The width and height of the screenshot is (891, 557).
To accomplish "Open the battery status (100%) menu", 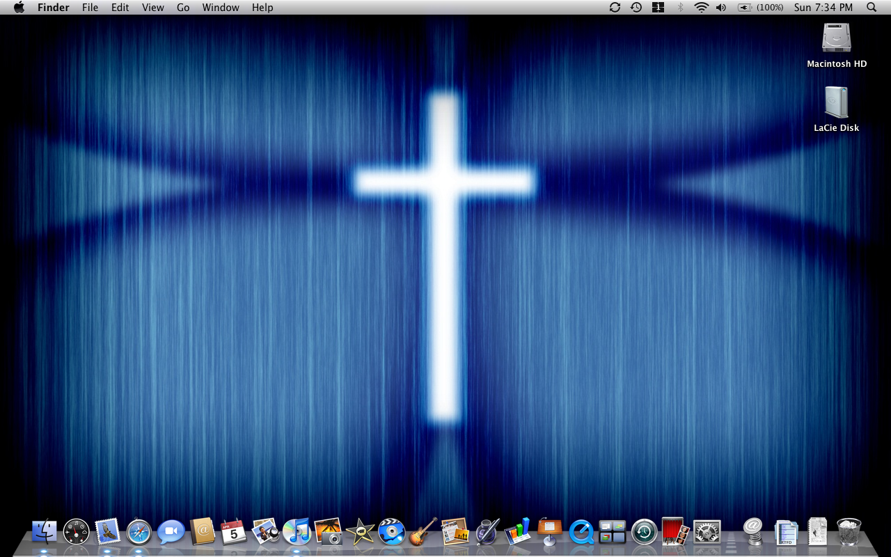I will 761,8.
